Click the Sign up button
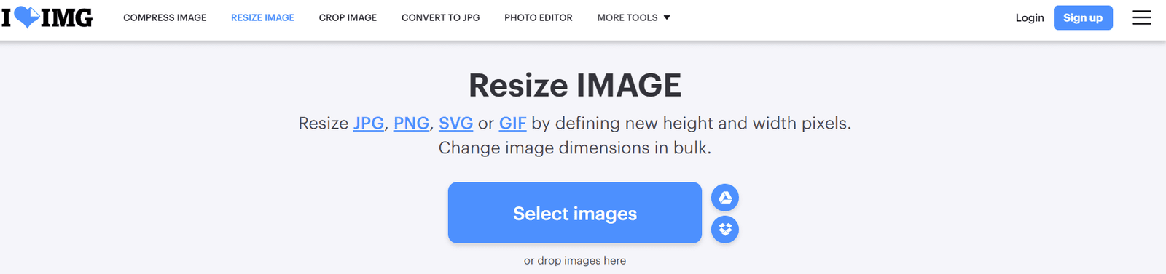This screenshot has height=274, width=1166. click(x=1083, y=17)
